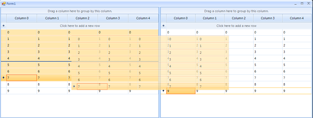This screenshot has height=118, width=313.
Task: Sort by Column 0 header in left grid
Action: point(22,18)
